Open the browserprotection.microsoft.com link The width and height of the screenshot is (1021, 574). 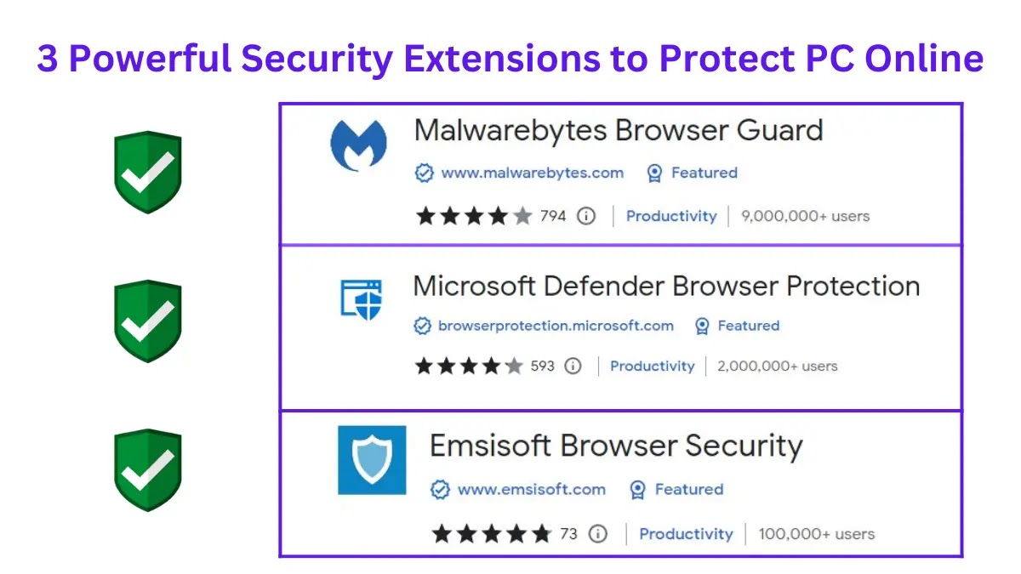(556, 326)
